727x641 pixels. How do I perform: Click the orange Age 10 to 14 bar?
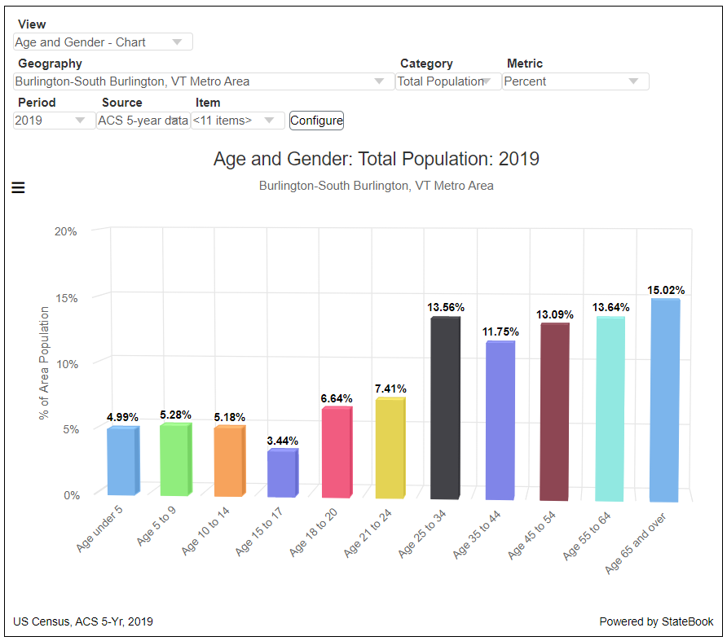[228, 461]
